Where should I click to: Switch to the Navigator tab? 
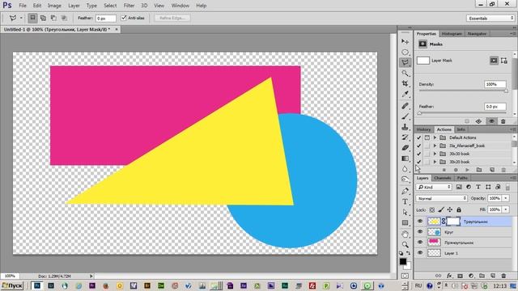point(477,34)
